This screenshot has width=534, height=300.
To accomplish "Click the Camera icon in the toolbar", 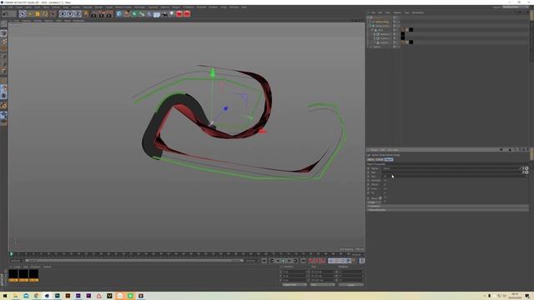I will 164,14.
